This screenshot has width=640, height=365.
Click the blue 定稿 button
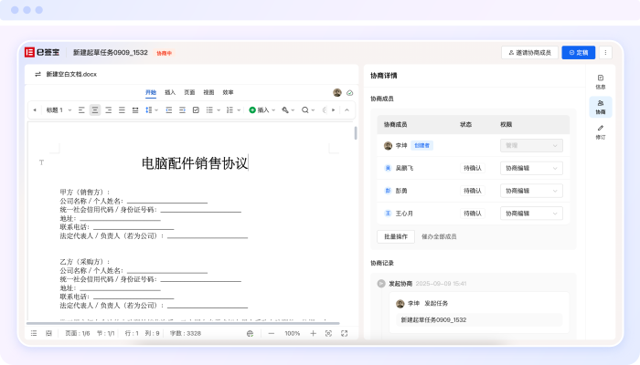(x=578, y=53)
